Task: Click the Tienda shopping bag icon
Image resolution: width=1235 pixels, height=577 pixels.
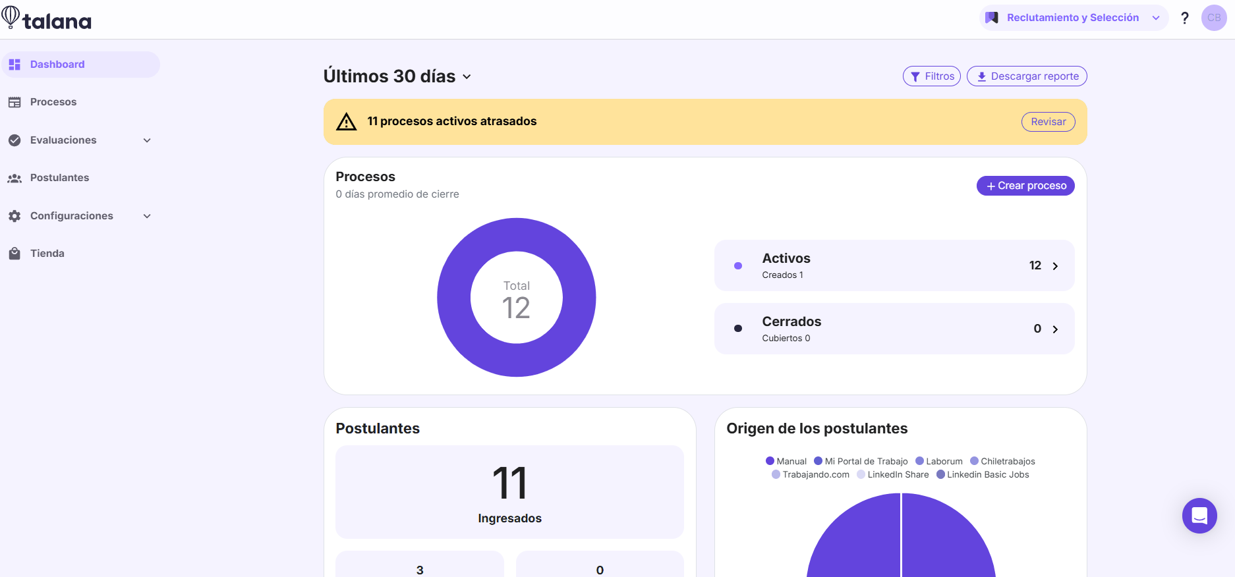Action: click(x=14, y=254)
